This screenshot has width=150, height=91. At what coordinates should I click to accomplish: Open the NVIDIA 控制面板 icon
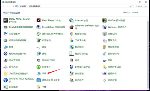tap(104, 20)
